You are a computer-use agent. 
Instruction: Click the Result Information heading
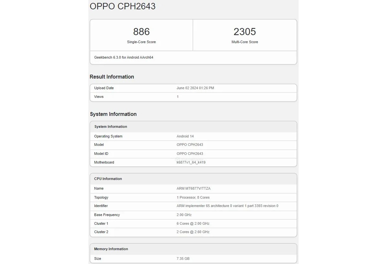[112, 77]
